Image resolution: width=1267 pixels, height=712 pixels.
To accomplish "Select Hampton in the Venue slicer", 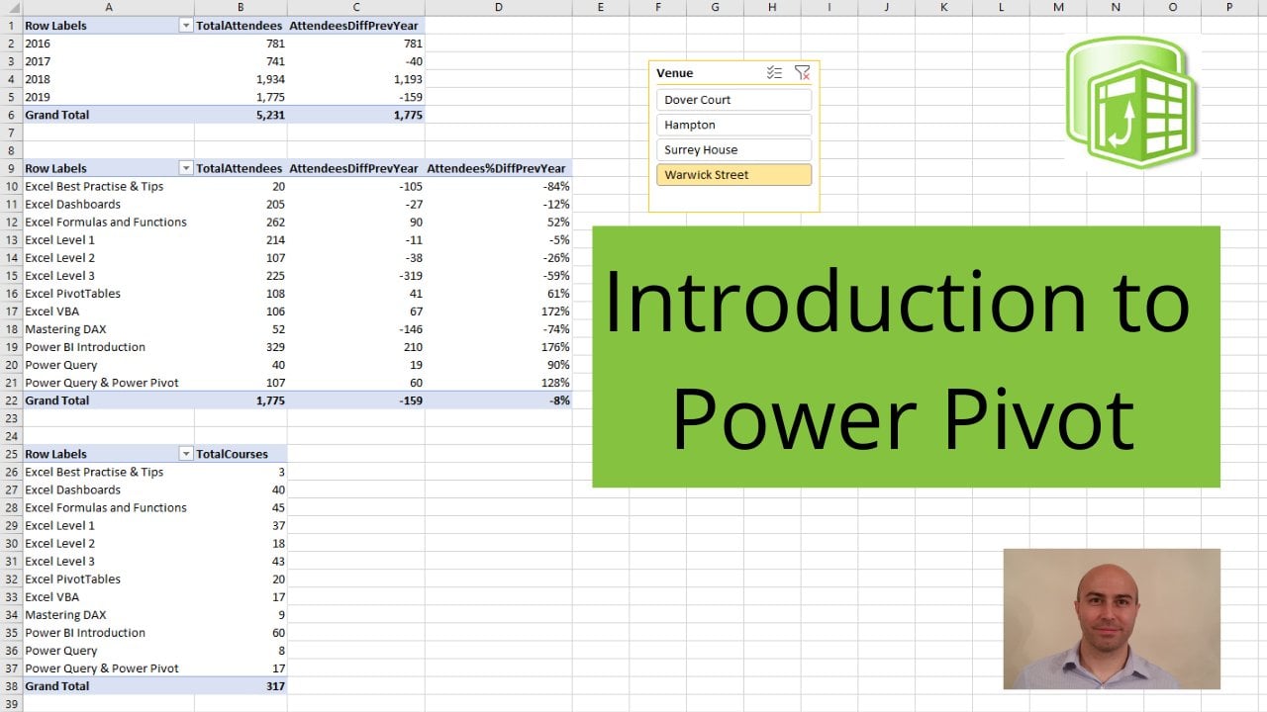I will (x=733, y=125).
